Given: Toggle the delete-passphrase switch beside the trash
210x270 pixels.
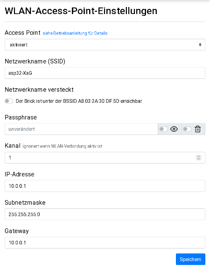Looking at the screenshot, I should pyautogui.click(x=187, y=129).
